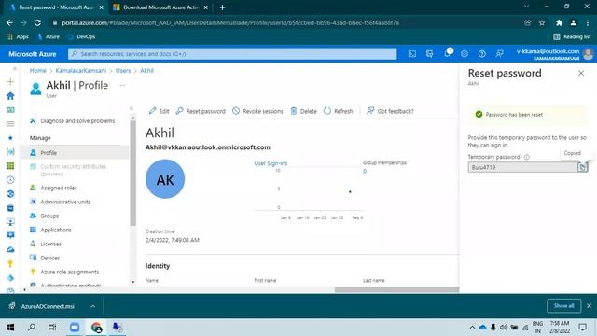Click the Create a resource plus icon
597x336 pixels.
tap(10, 81)
